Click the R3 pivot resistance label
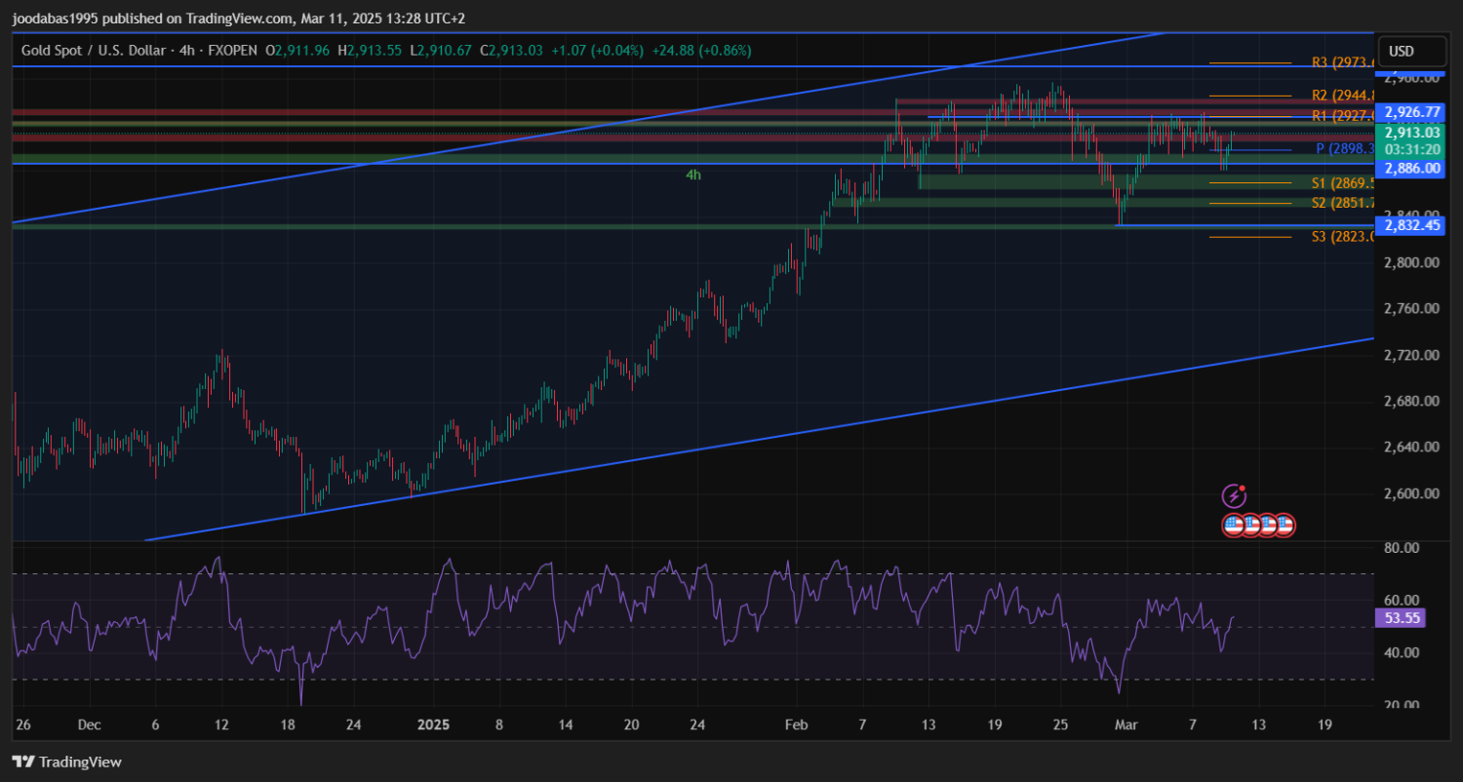The width and height of the screenshot is (1463, 782). pos(1342,62)
